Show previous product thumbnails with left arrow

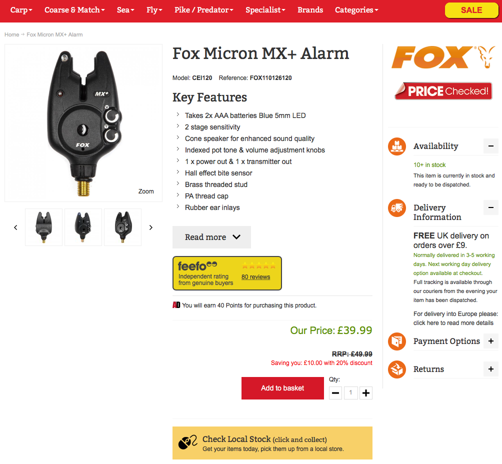pos(15,227)
